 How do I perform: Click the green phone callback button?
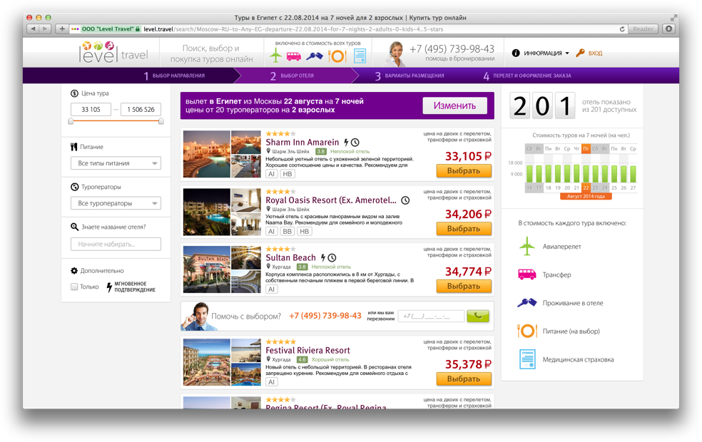coord(478,316)
